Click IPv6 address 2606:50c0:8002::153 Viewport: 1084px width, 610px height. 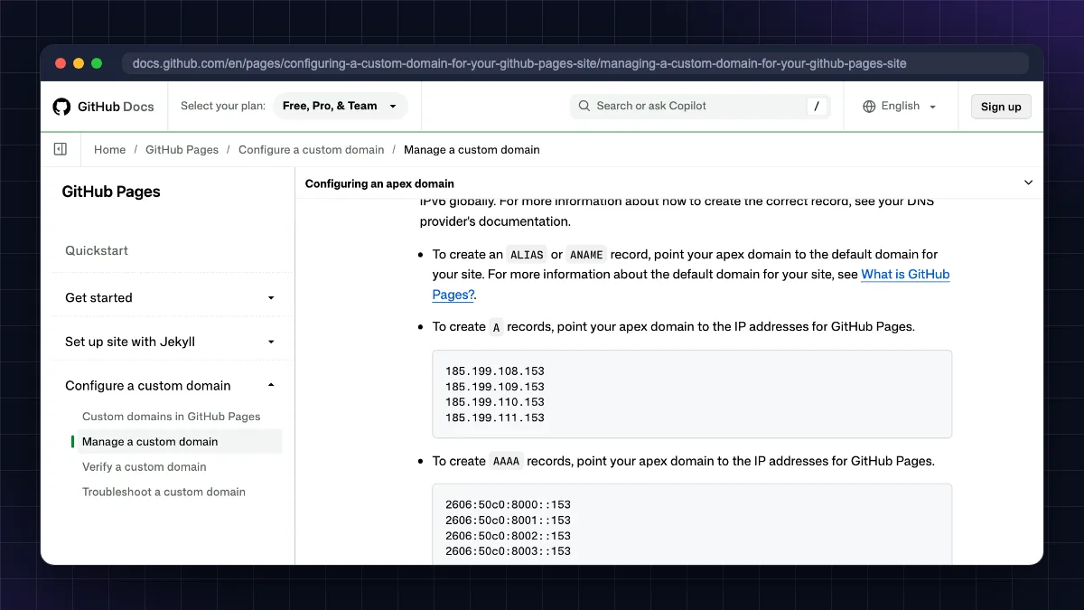pyautogui.click(x=508, y=536)
